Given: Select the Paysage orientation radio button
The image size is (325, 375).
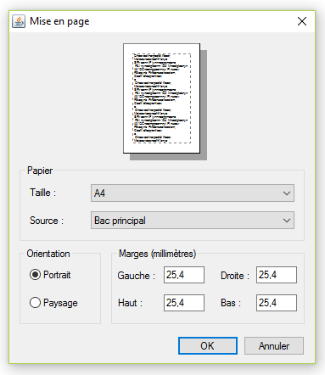Looking at the screenshot, I should pos(35,302).
